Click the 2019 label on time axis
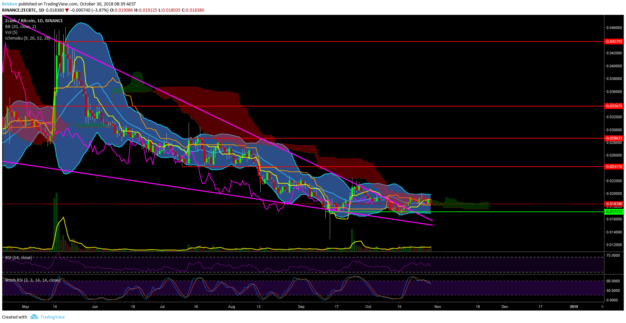Viewport: 626px width, 323px height. point(574,307)
